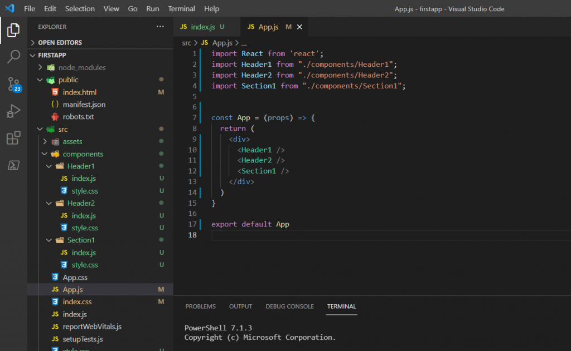Viewport: 571px width, 351px height.
Task: Open the Explorer view in activity bar
Action: click(13, 30)
